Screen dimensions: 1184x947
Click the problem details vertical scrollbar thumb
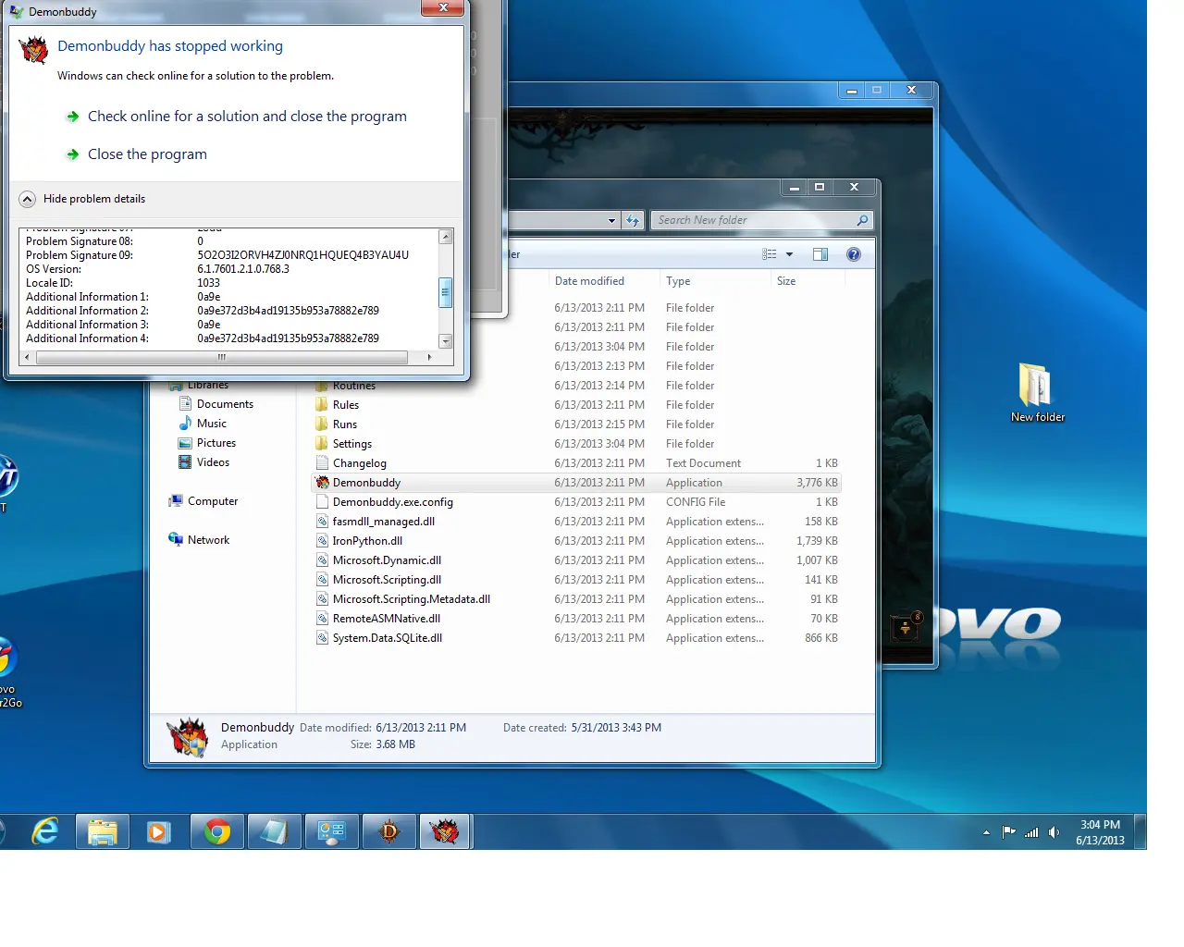445,292
